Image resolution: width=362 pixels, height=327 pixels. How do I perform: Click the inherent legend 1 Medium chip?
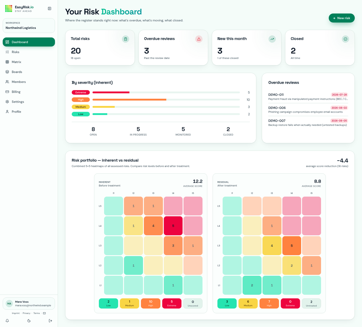[x=130, y=303]
